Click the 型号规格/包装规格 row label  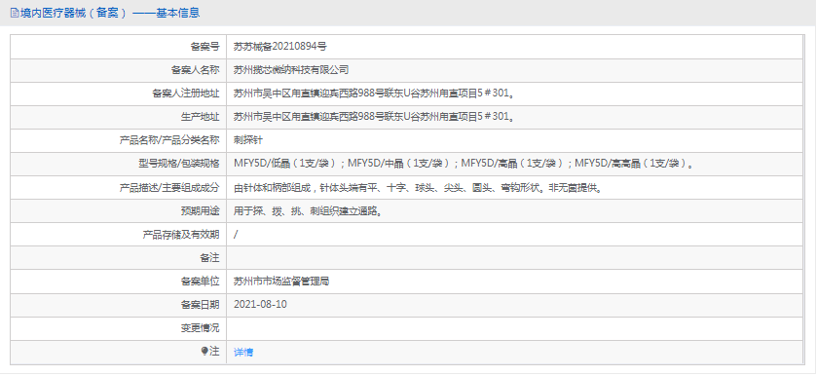coord(175,164)
